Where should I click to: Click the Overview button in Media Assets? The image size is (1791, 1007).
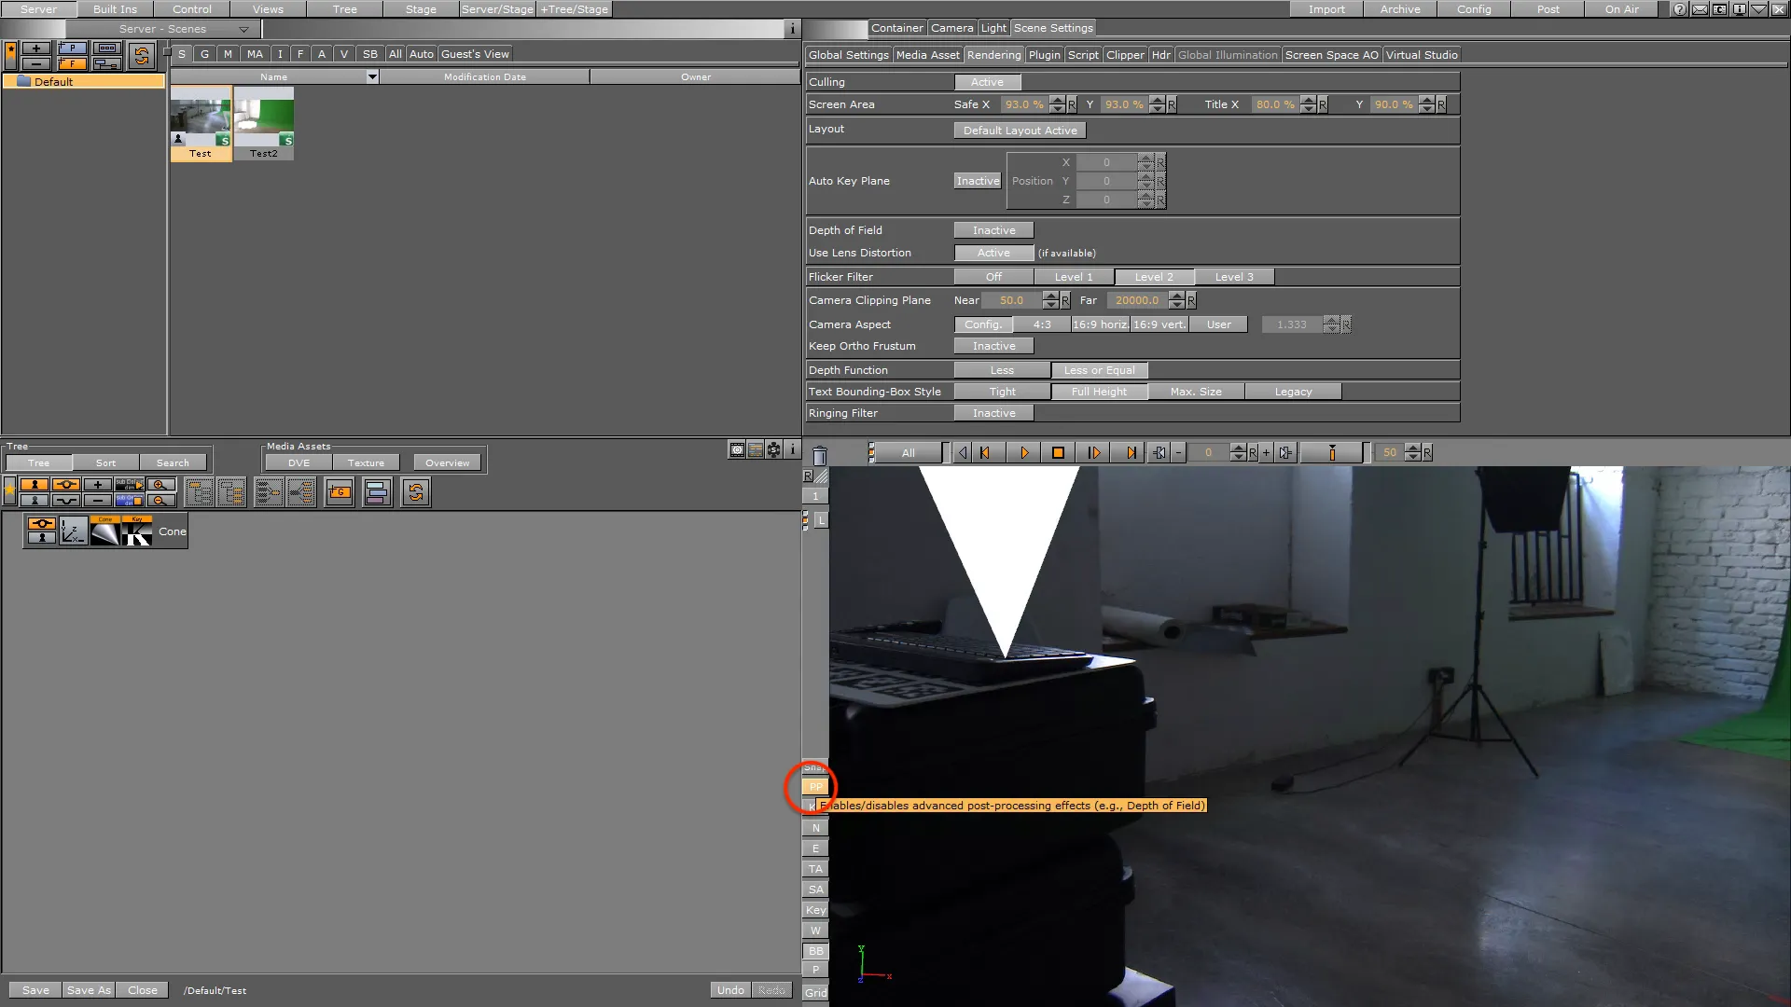coord(448,462)
